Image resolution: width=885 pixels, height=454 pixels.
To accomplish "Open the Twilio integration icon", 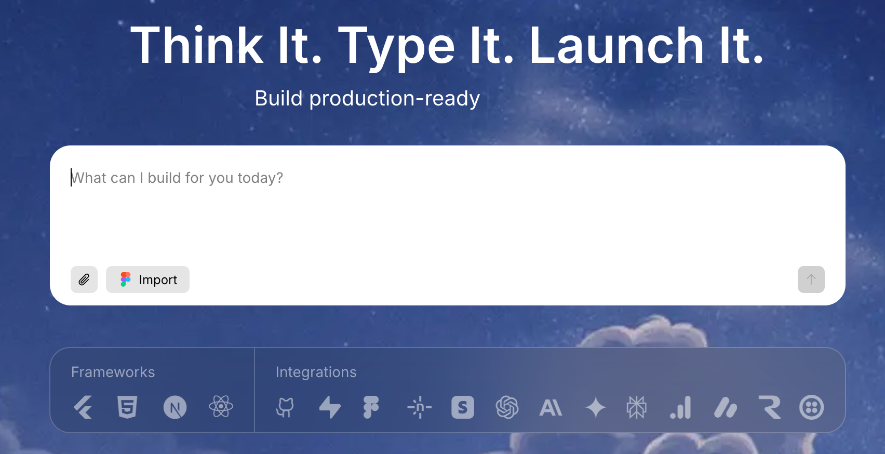I will point(811,407).
